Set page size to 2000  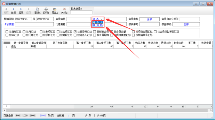[x=32, y=116]
